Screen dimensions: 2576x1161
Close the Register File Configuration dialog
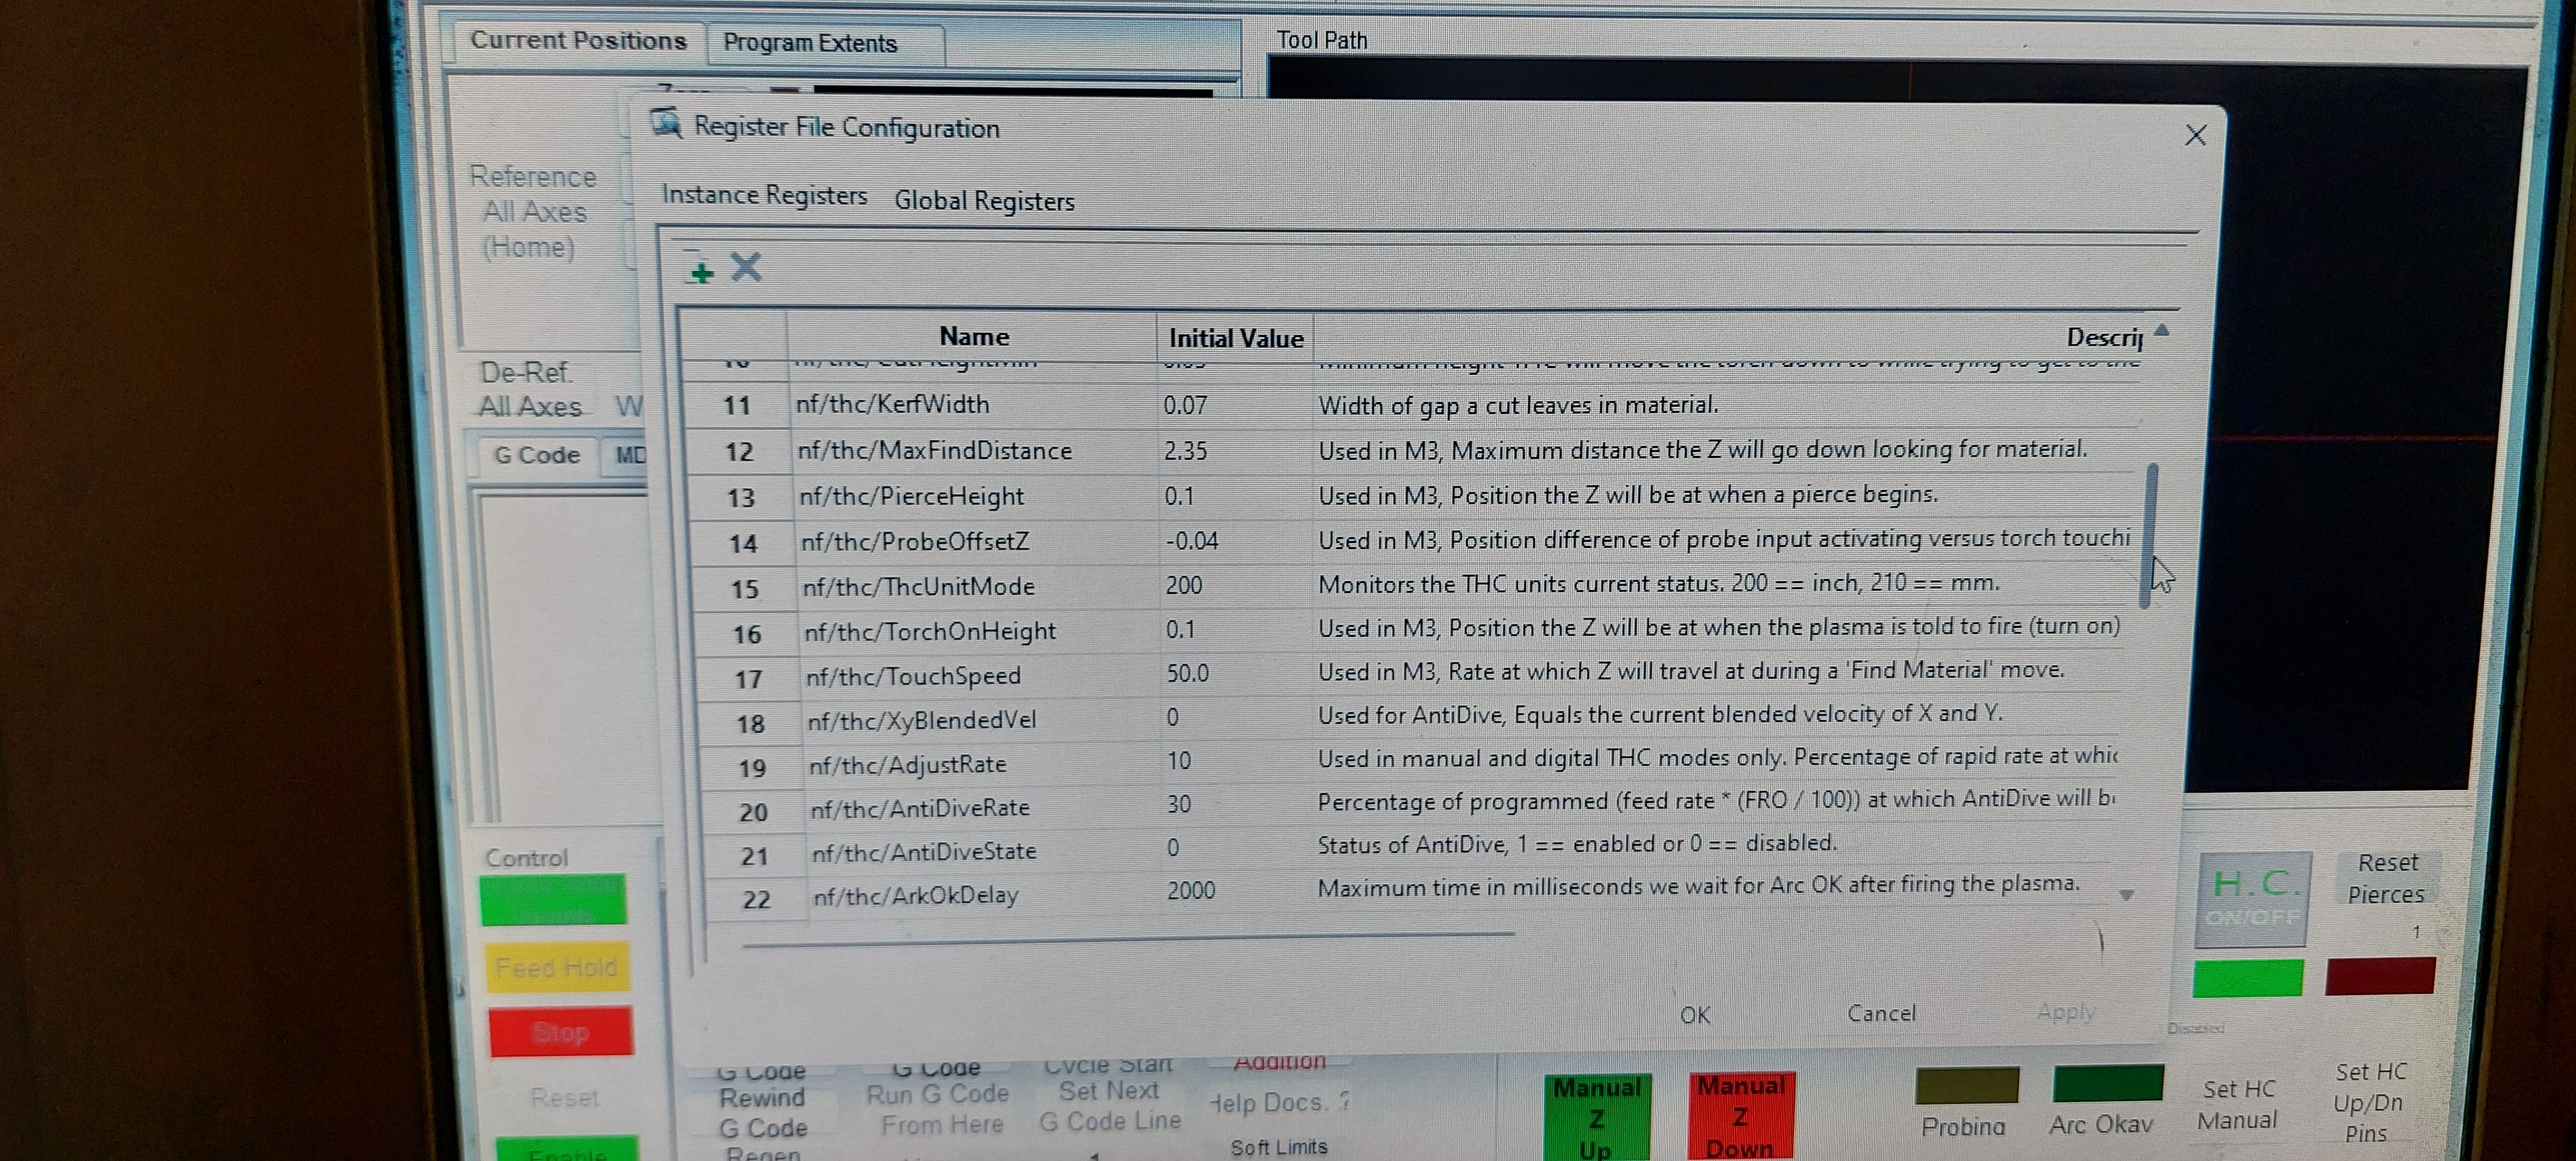coord(2195,135)
